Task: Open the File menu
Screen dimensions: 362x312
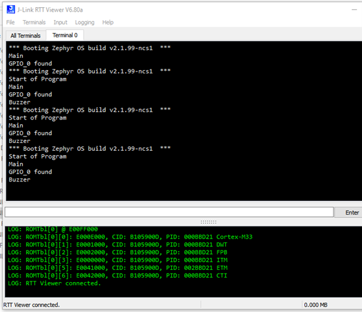Action: click(x=10, y=23)
